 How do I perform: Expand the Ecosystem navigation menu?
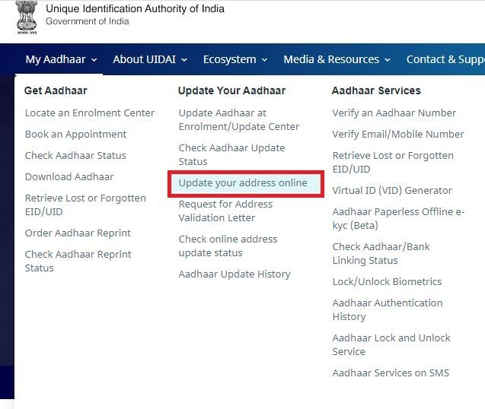pos(235,59)
